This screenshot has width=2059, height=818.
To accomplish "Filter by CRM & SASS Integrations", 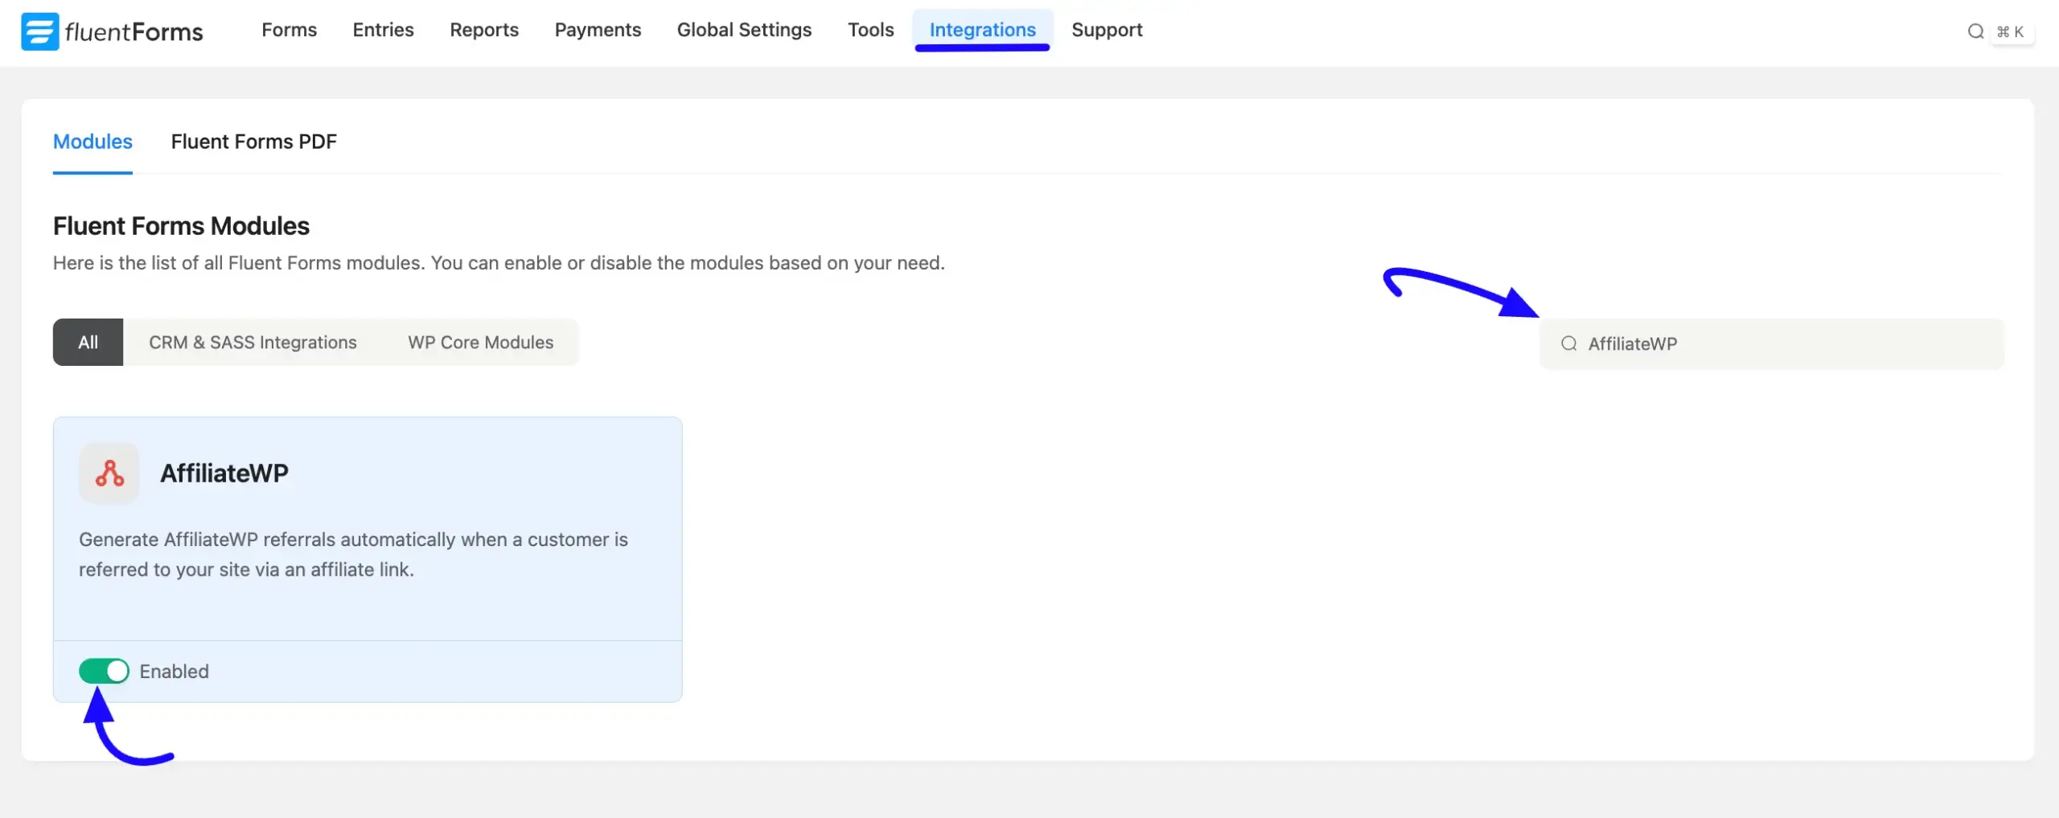I will click(x=253, y=342).
